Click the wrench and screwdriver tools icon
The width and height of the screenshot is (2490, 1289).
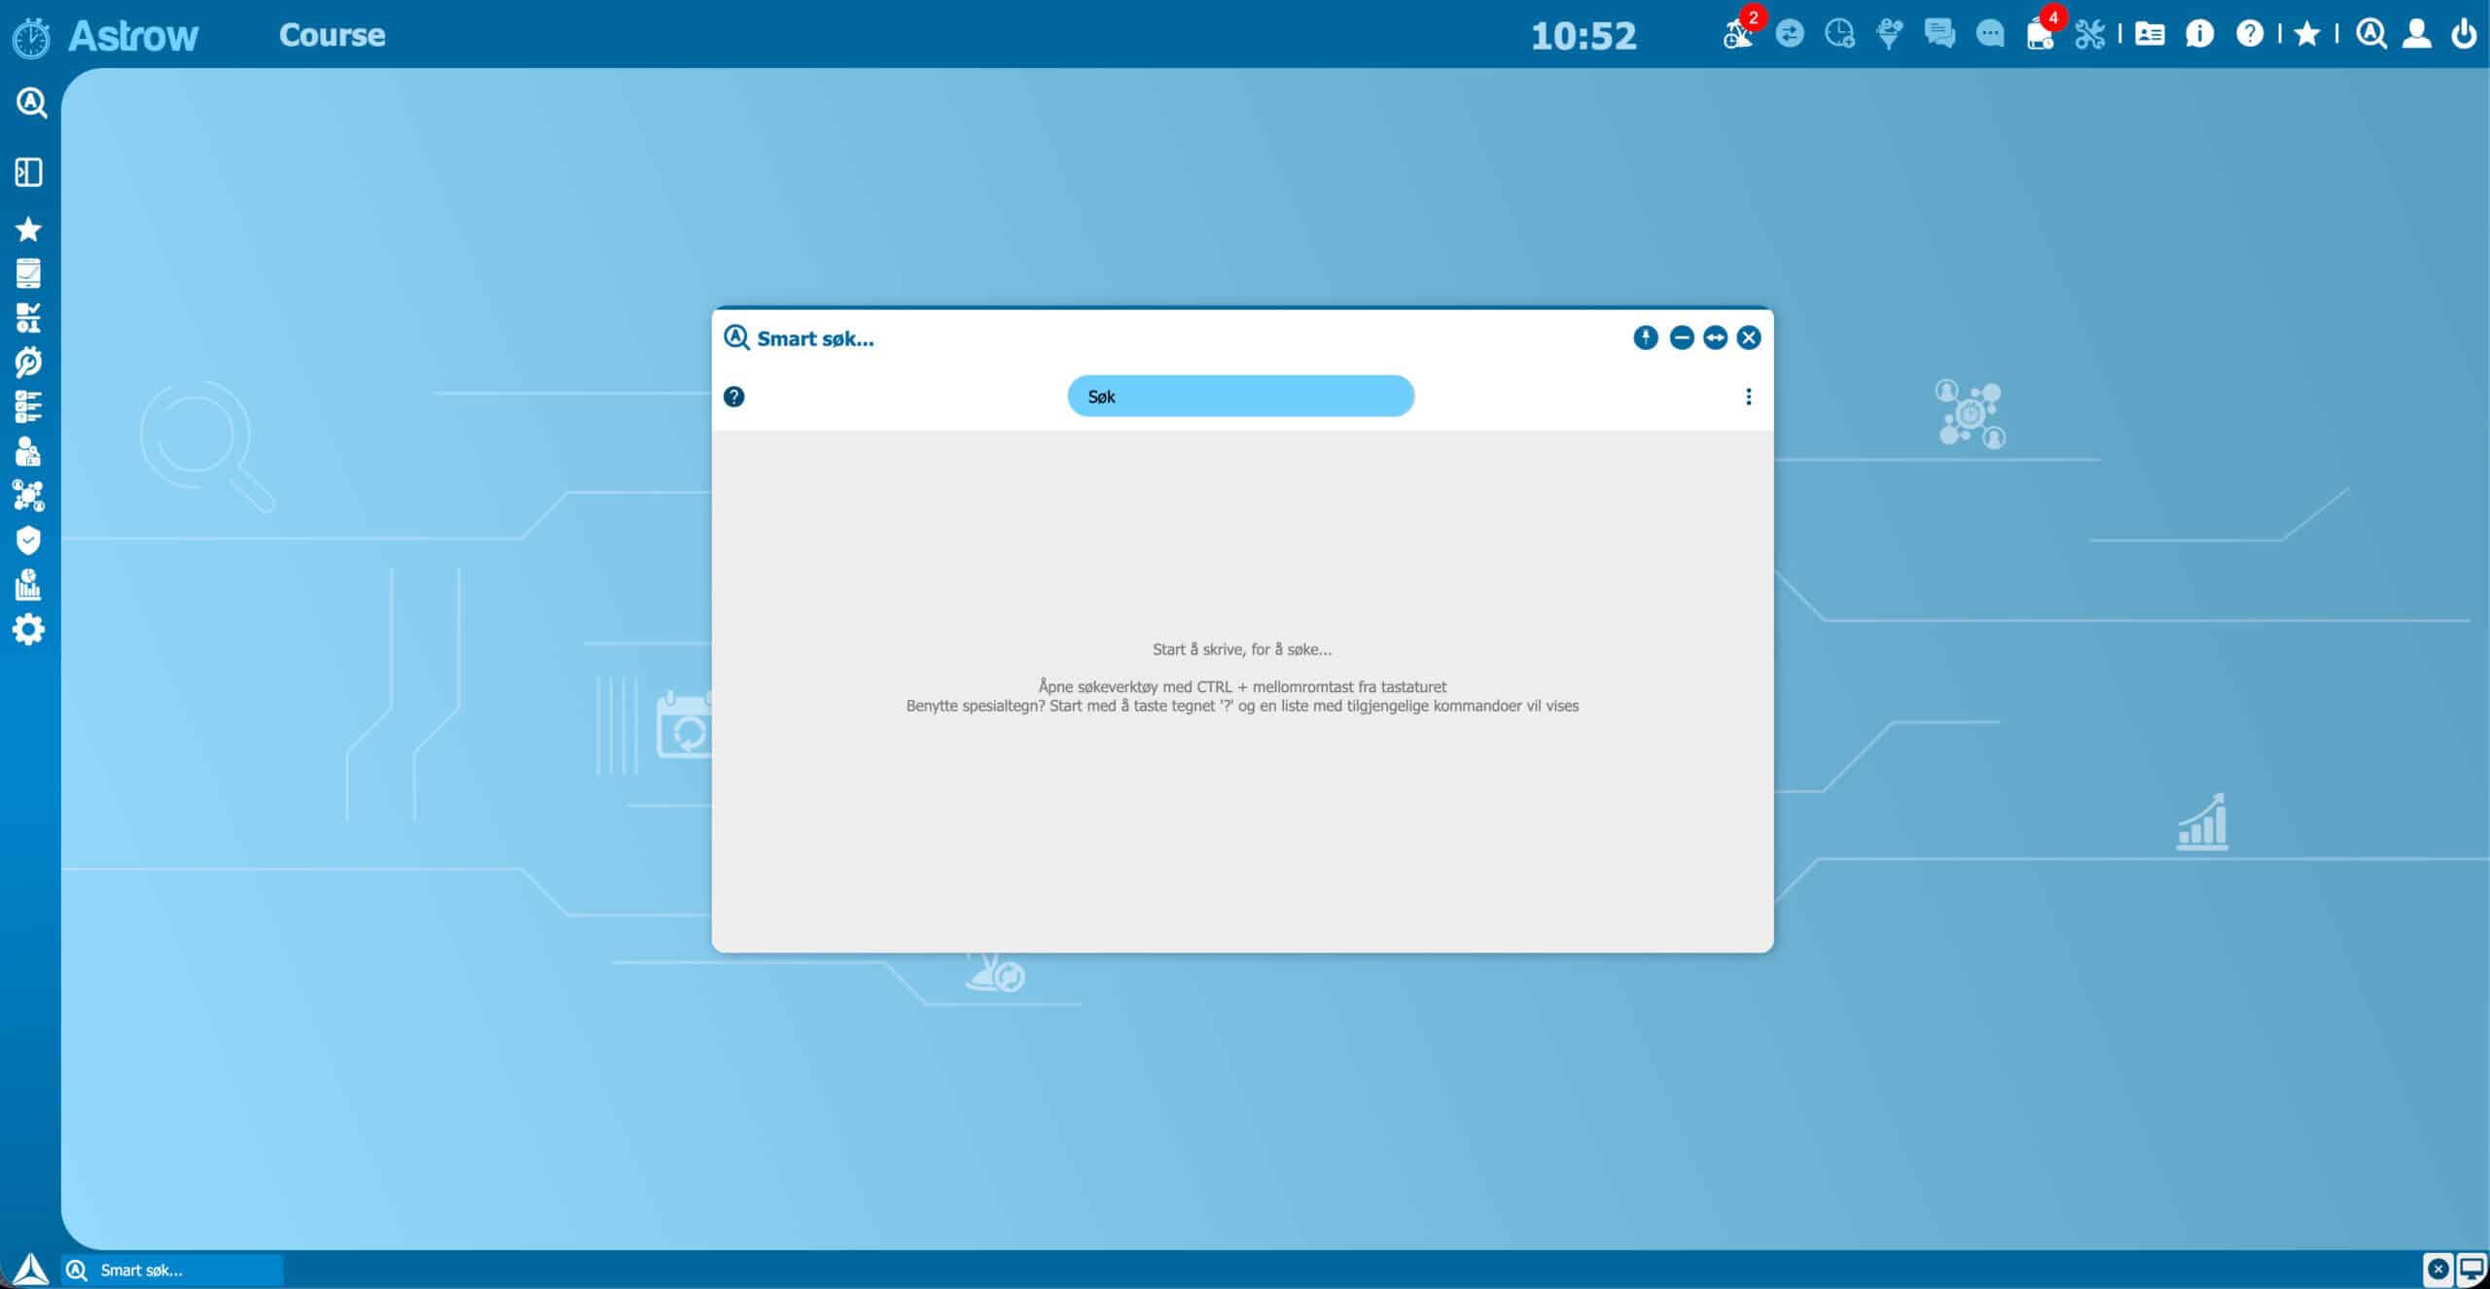click(x=2088, y=34)
